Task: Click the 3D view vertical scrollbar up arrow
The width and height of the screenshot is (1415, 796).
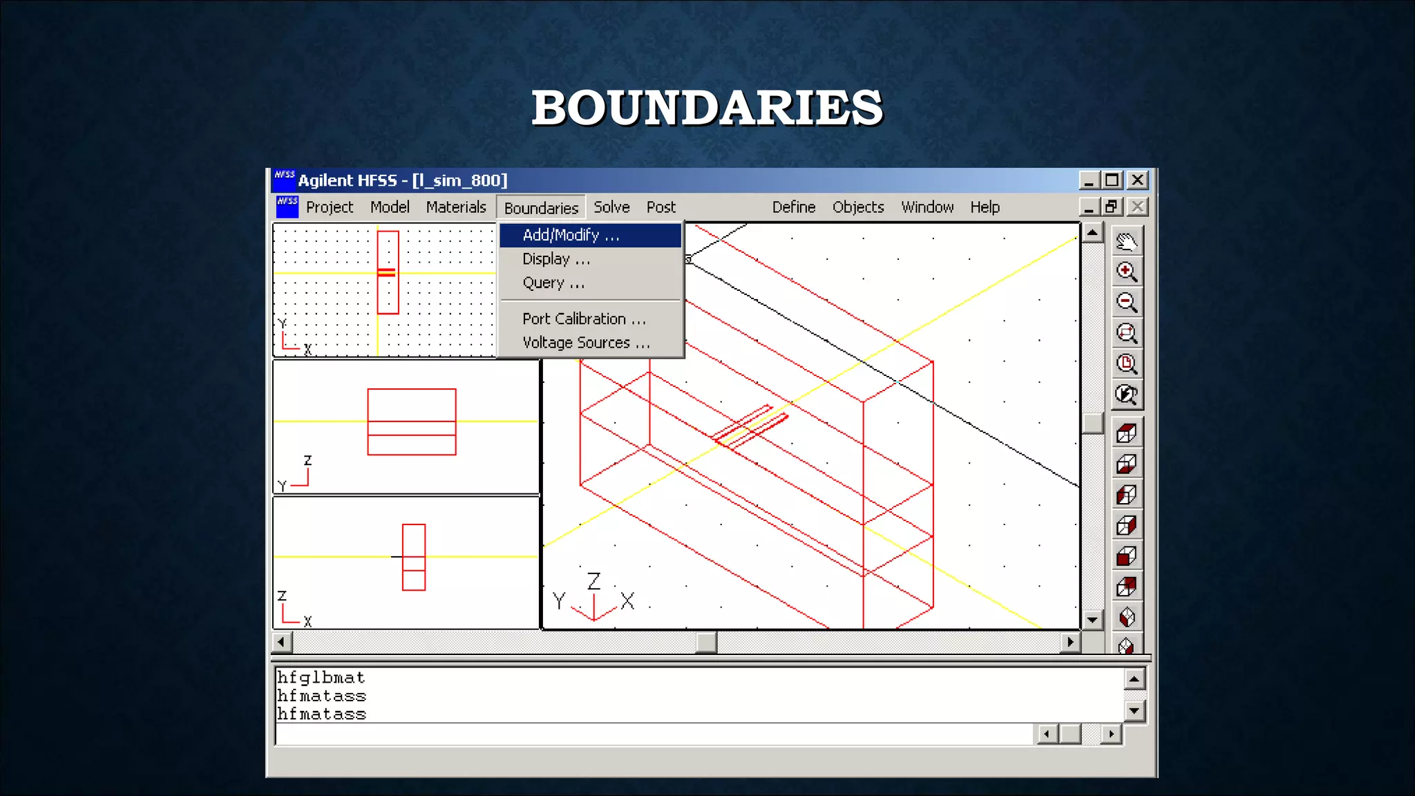Action: pyautogui.click(x=1092, y=233)
